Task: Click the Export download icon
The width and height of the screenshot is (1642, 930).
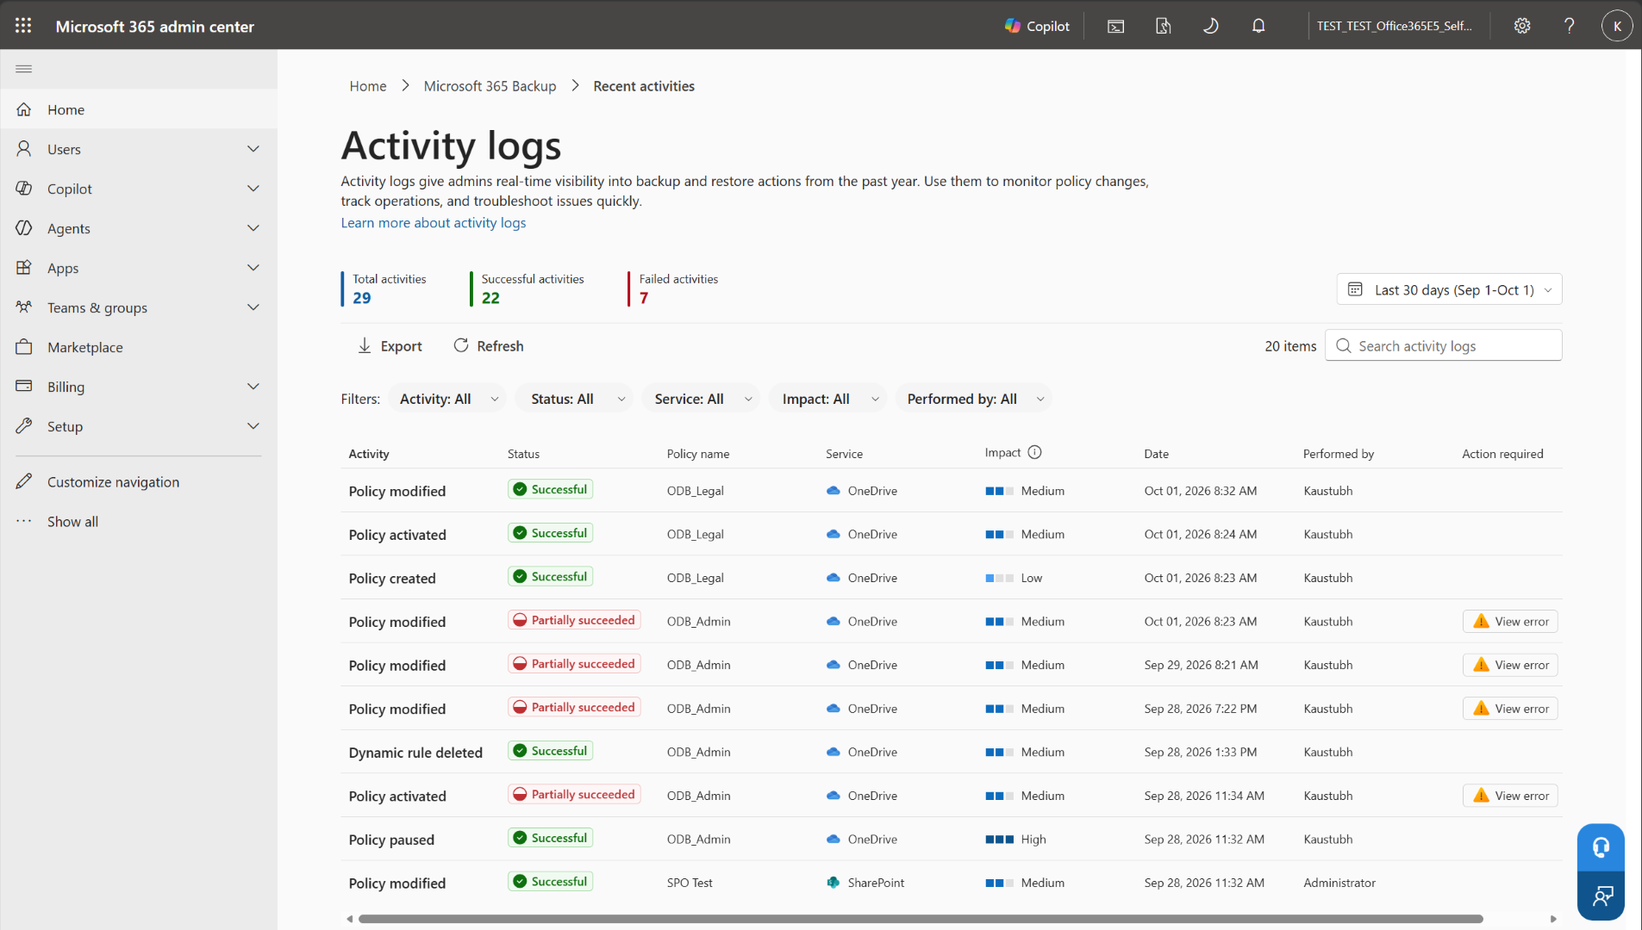Action: coord(365,346)
